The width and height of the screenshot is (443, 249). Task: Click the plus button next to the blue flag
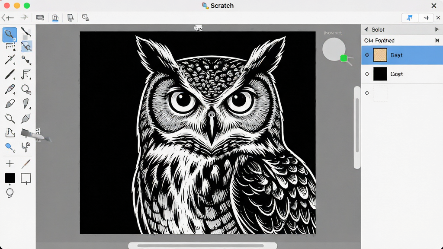pyautogui.click(x=426, y=18)
